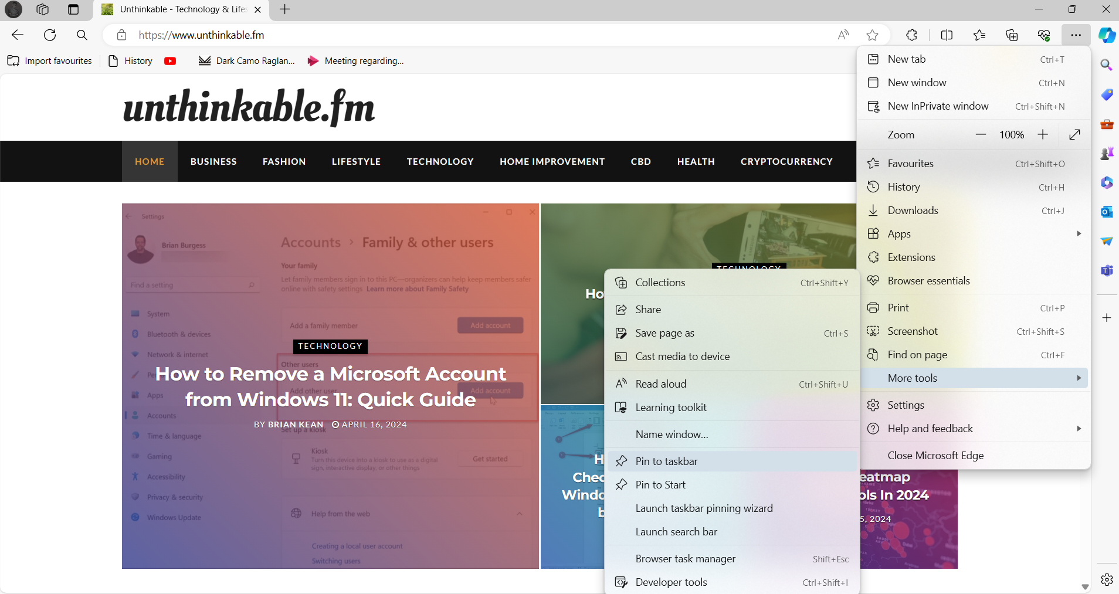Open tab actions menu icon

(x=73, y=9)
